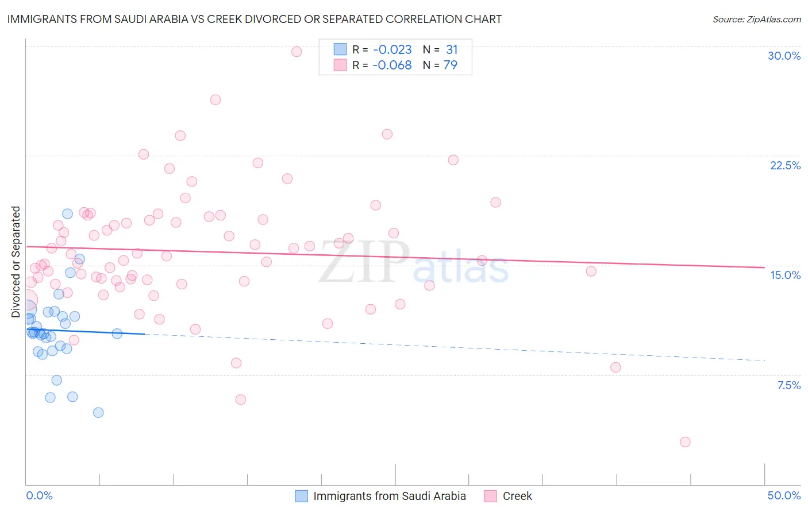The height and width of the screenshot is (512, 808).
Task: Click the 50.0% x-axis label
Action: [784, 495]
